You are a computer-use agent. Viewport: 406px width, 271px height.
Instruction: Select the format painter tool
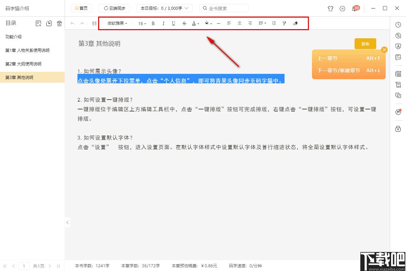pyautogui.click(x=284, y=23)
